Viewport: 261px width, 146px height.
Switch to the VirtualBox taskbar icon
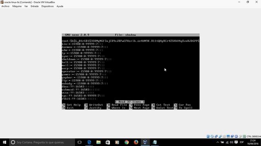point(145,142)
